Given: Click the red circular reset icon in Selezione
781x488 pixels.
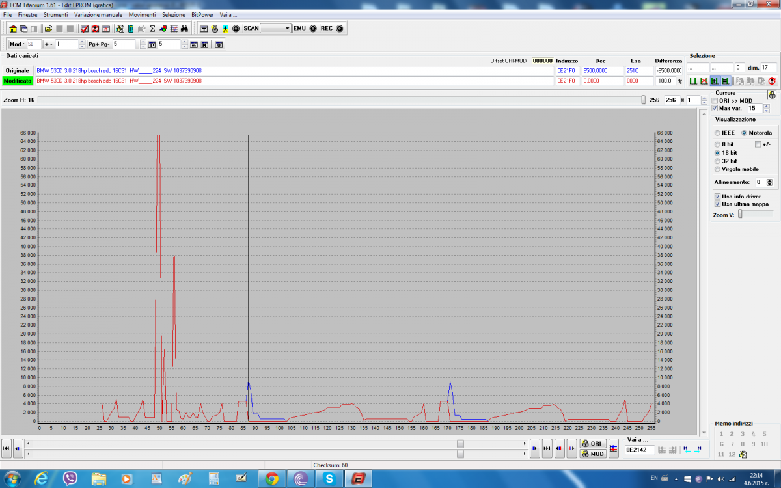Looking at the screenshot, I should (x=771, y=81).
